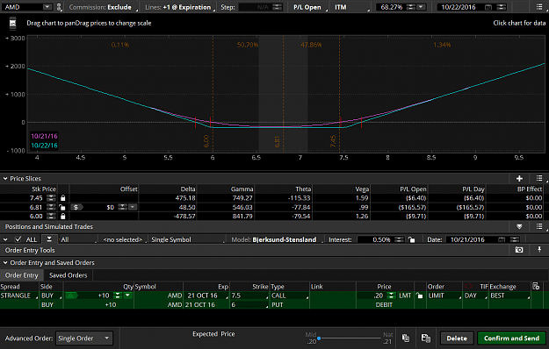Open Positions and Simulated Trades menu icon
Image resolution: width=549 pixels, height=349 pixels.
(x=539, y=226)
